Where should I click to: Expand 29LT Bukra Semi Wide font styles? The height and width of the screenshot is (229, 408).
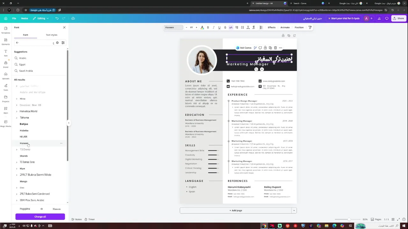tap(17, 175)
